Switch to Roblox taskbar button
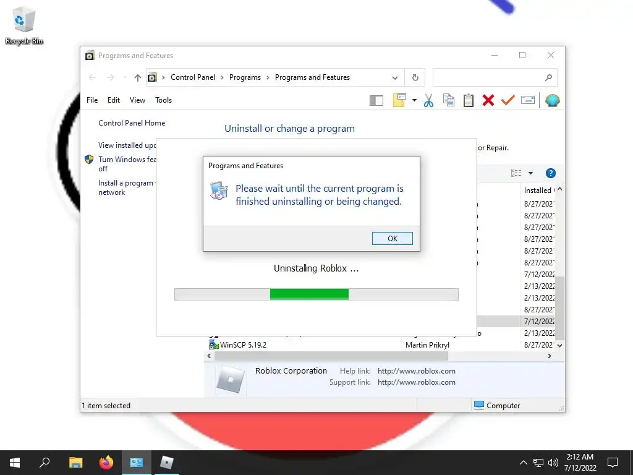This screenshot has width=633, height=475. 166,463
